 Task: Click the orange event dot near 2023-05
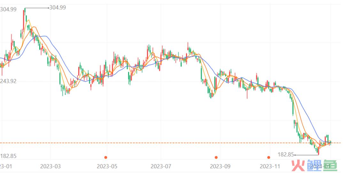point(106,157)
